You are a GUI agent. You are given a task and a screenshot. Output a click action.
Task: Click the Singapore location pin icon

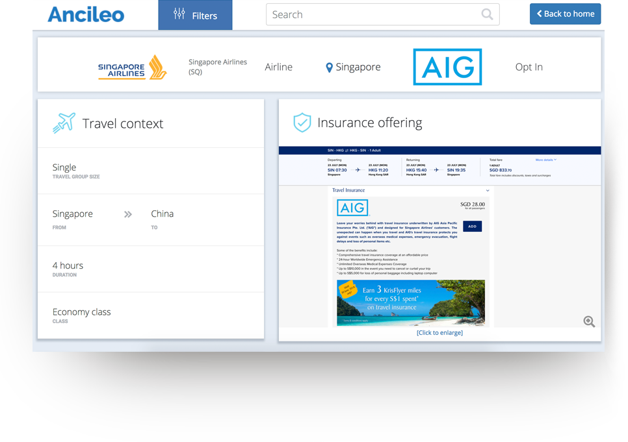pos(329,68)
